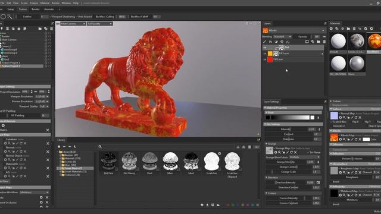
Task: Click the add mask icon in Layers toolbar
Action: 307,42
